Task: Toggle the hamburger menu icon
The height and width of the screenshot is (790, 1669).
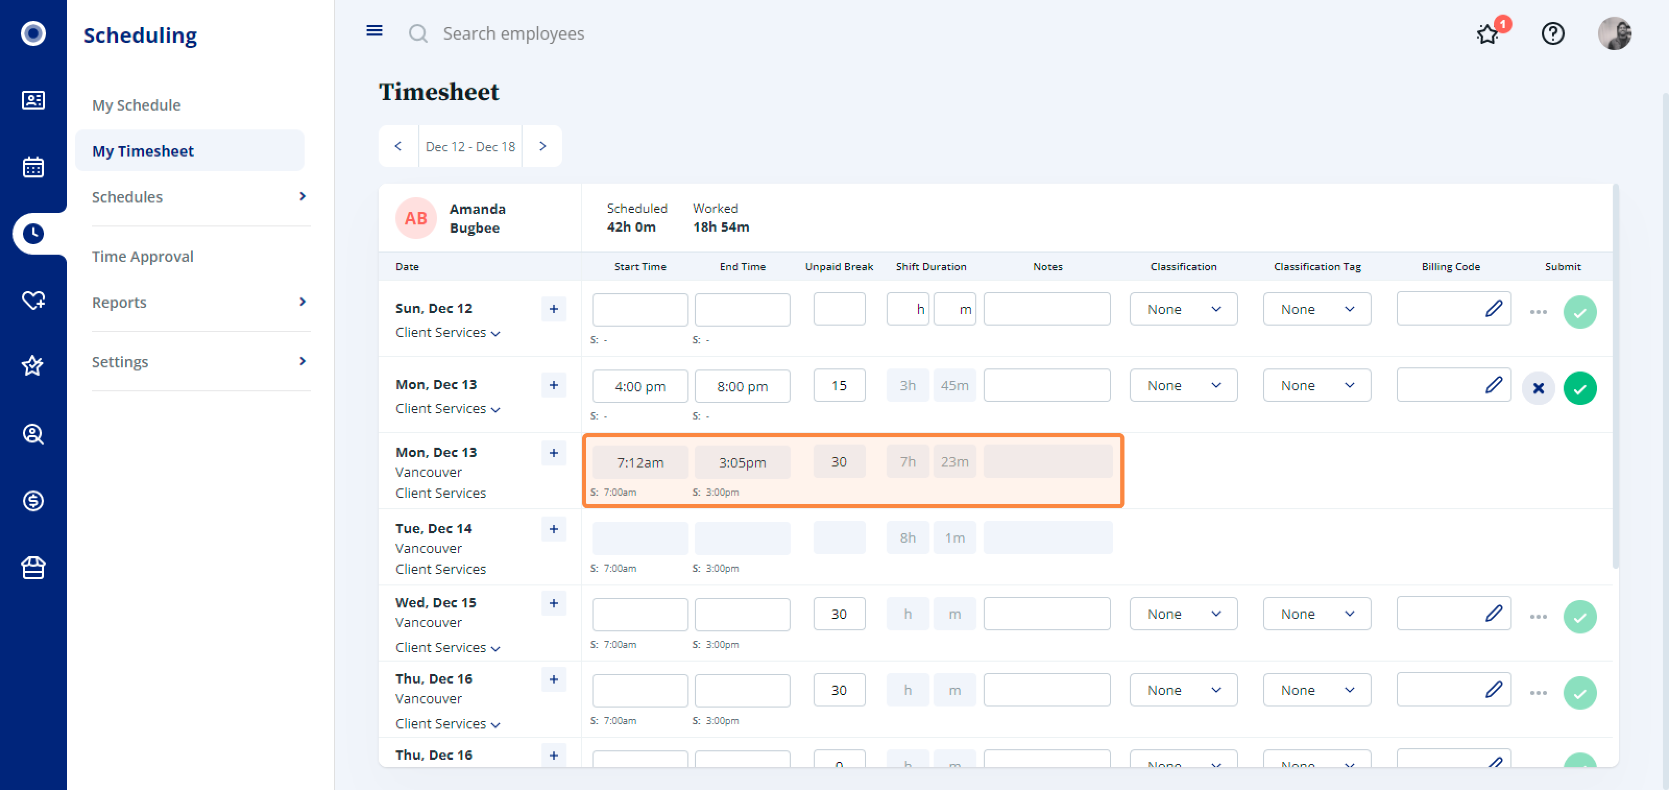Action: coord(374,30)
